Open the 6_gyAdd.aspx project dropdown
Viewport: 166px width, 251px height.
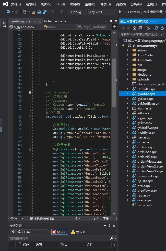26,27
